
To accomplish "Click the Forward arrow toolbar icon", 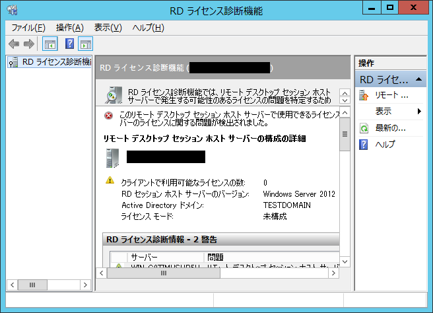I will point(29,44).
